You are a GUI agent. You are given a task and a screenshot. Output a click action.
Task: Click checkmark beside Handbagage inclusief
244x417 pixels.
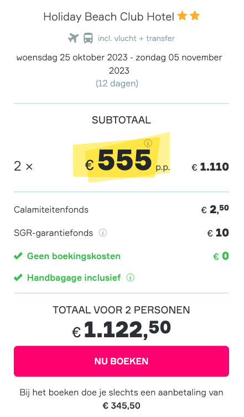[18, 277]
